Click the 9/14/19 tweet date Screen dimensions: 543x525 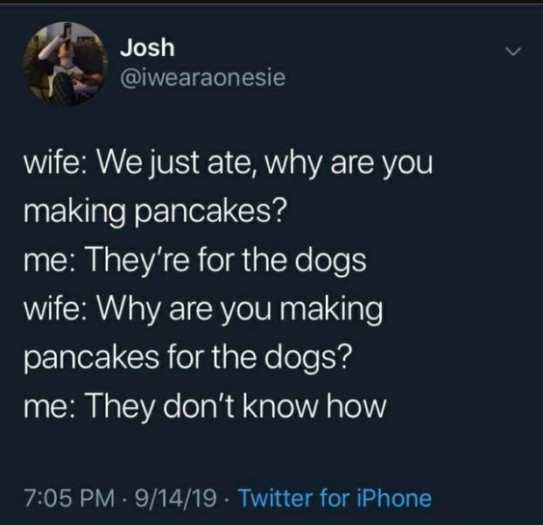tap(175, 498)
